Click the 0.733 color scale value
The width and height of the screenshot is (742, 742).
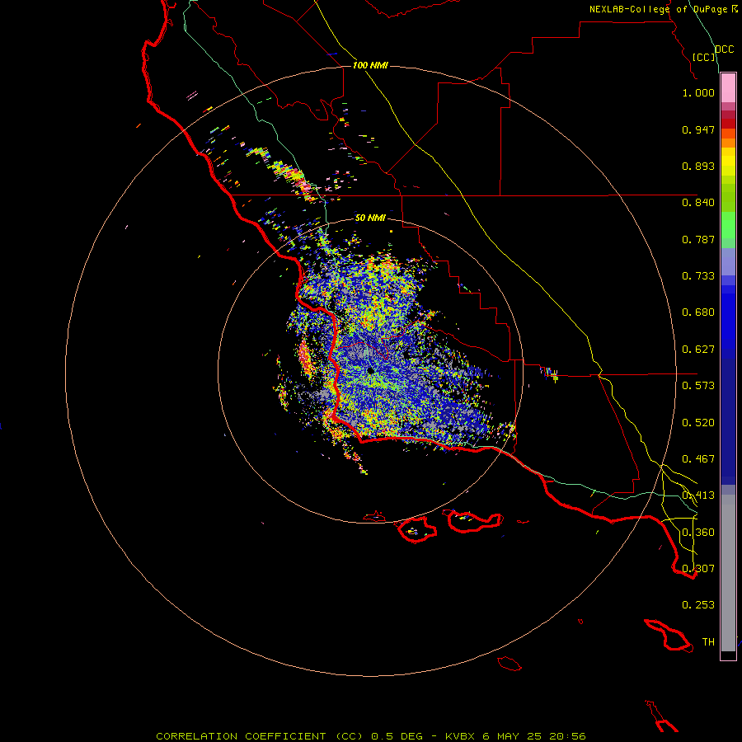click(698, 276)
